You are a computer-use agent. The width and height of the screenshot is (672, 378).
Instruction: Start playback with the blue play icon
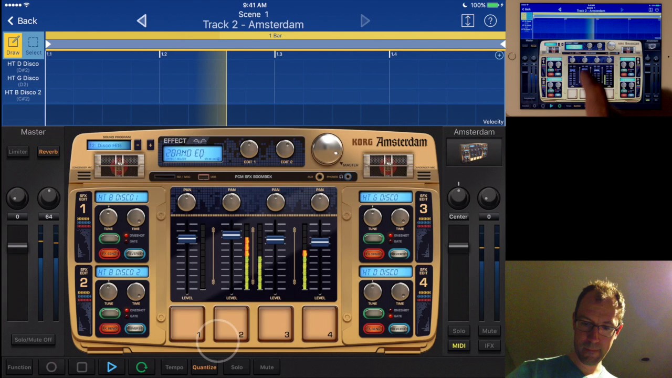coord(112,367)
